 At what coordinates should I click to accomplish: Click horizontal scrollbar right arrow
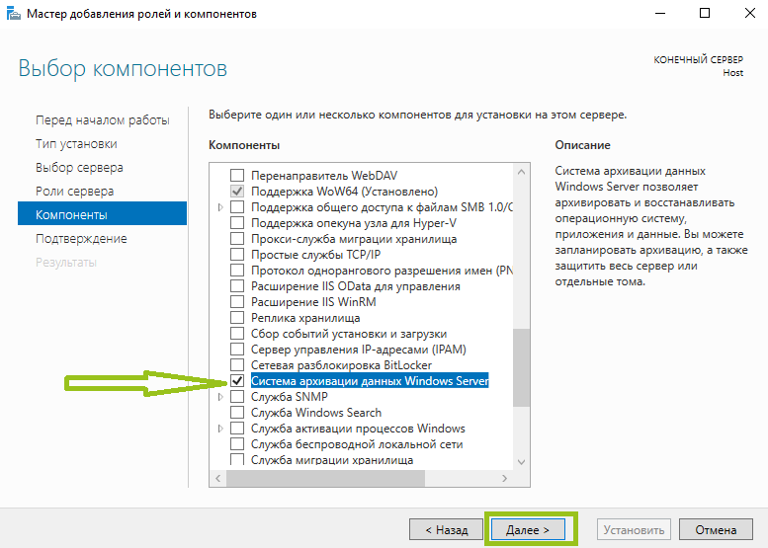pos(504,478)
